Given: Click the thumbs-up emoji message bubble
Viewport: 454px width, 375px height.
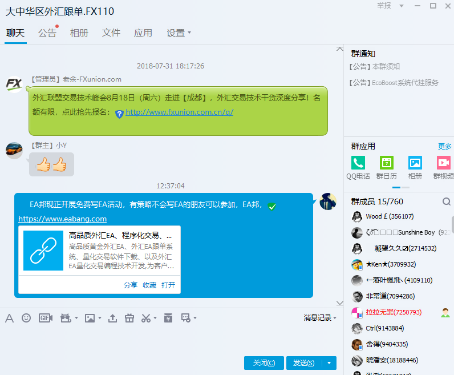Looking at the screenshot, I should tap(51, 164).
